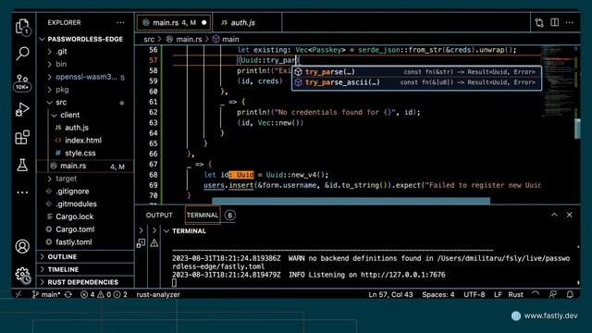The image size is (592, 333).
Task: Select try_parse_ascii(…) completion suggestion
Action: click(416, 82)
